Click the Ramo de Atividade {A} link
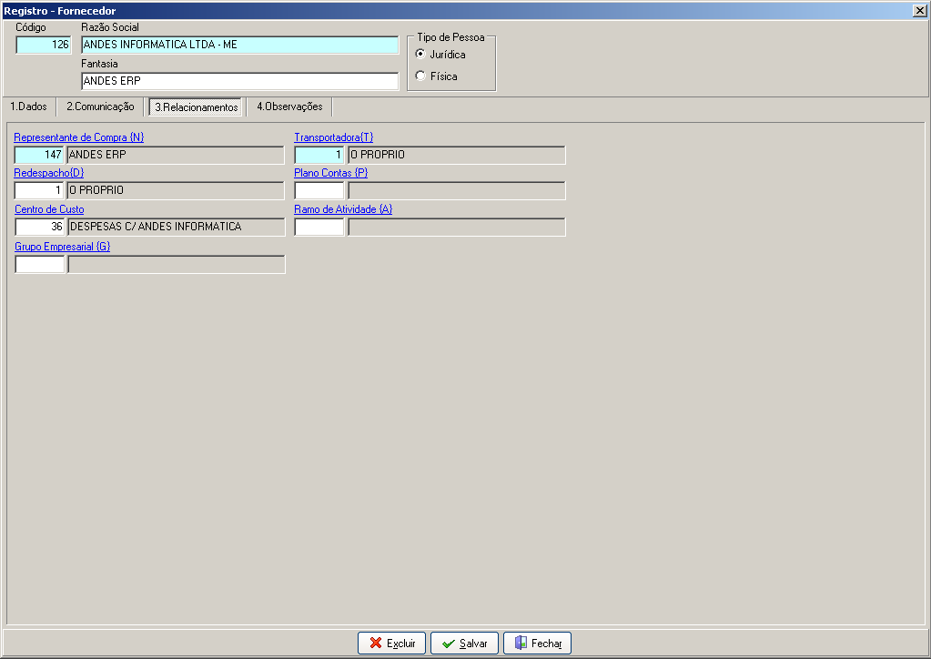The height and width of the screenshot is (659, 931). click(x=343, y=209)
